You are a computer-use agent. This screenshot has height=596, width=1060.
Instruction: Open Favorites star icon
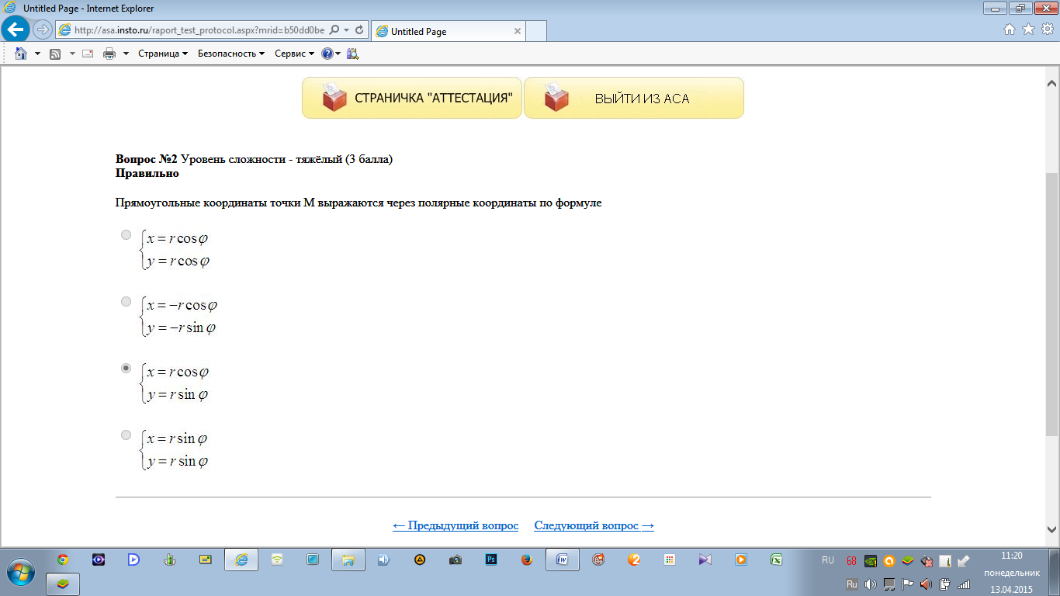tap(1028, 29)
